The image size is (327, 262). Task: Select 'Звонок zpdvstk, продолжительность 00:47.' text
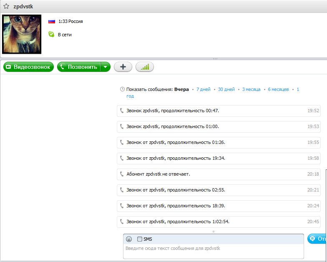pyautogui.click(x=173, y=111)
